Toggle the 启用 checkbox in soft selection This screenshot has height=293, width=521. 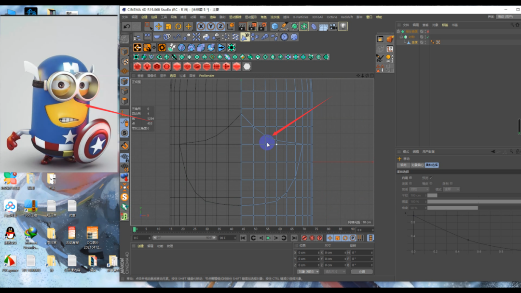pyautogui.click(x=411, y=178)
